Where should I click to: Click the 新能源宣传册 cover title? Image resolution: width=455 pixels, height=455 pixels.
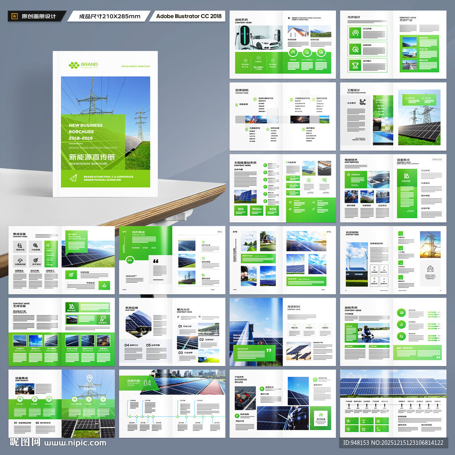(92, 157)
